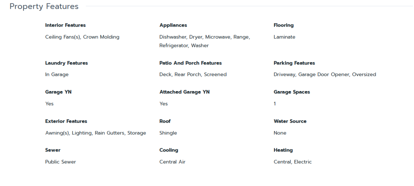Click the Appliances heading
Viewport: 414px width, 186px height.
click(173, 25)
